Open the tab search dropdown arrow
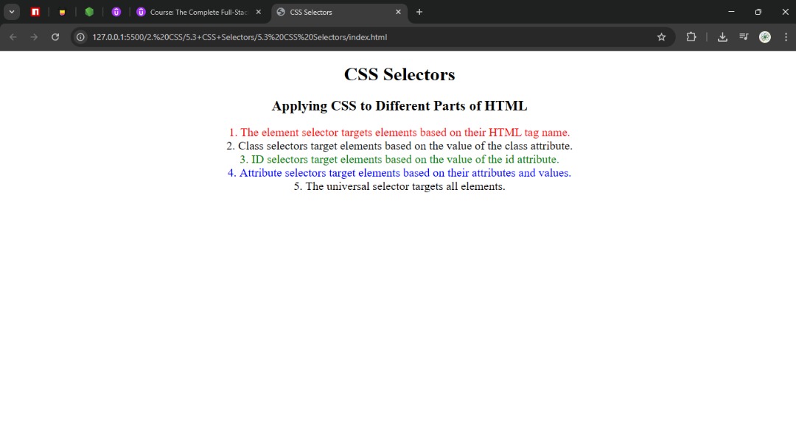Viewport: 796px width, 422px height. (x=12, y=12)
